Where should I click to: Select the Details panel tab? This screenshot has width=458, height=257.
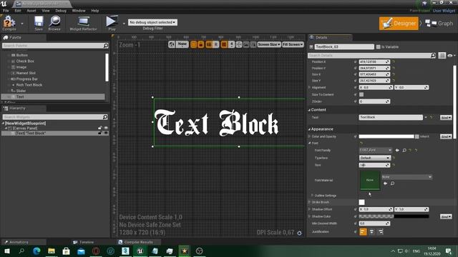click(321, 38)
